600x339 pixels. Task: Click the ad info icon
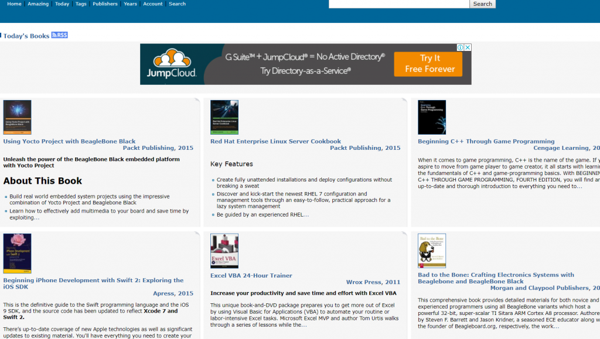click(461, 47)
